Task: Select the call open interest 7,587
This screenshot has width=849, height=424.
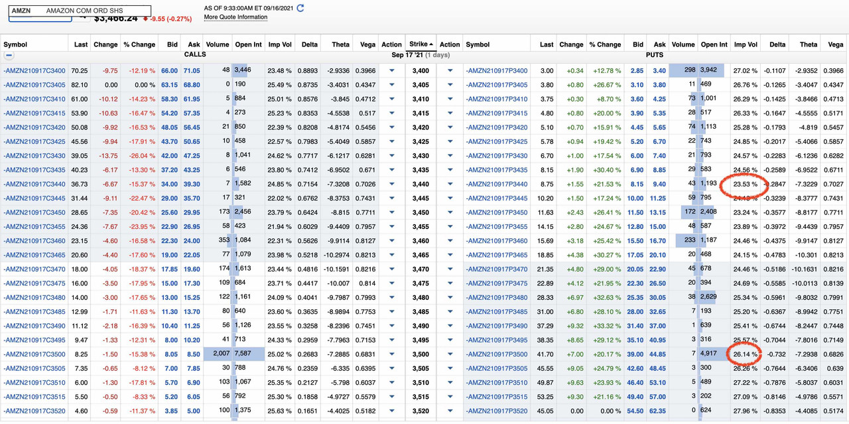Action: coord(242,354)
